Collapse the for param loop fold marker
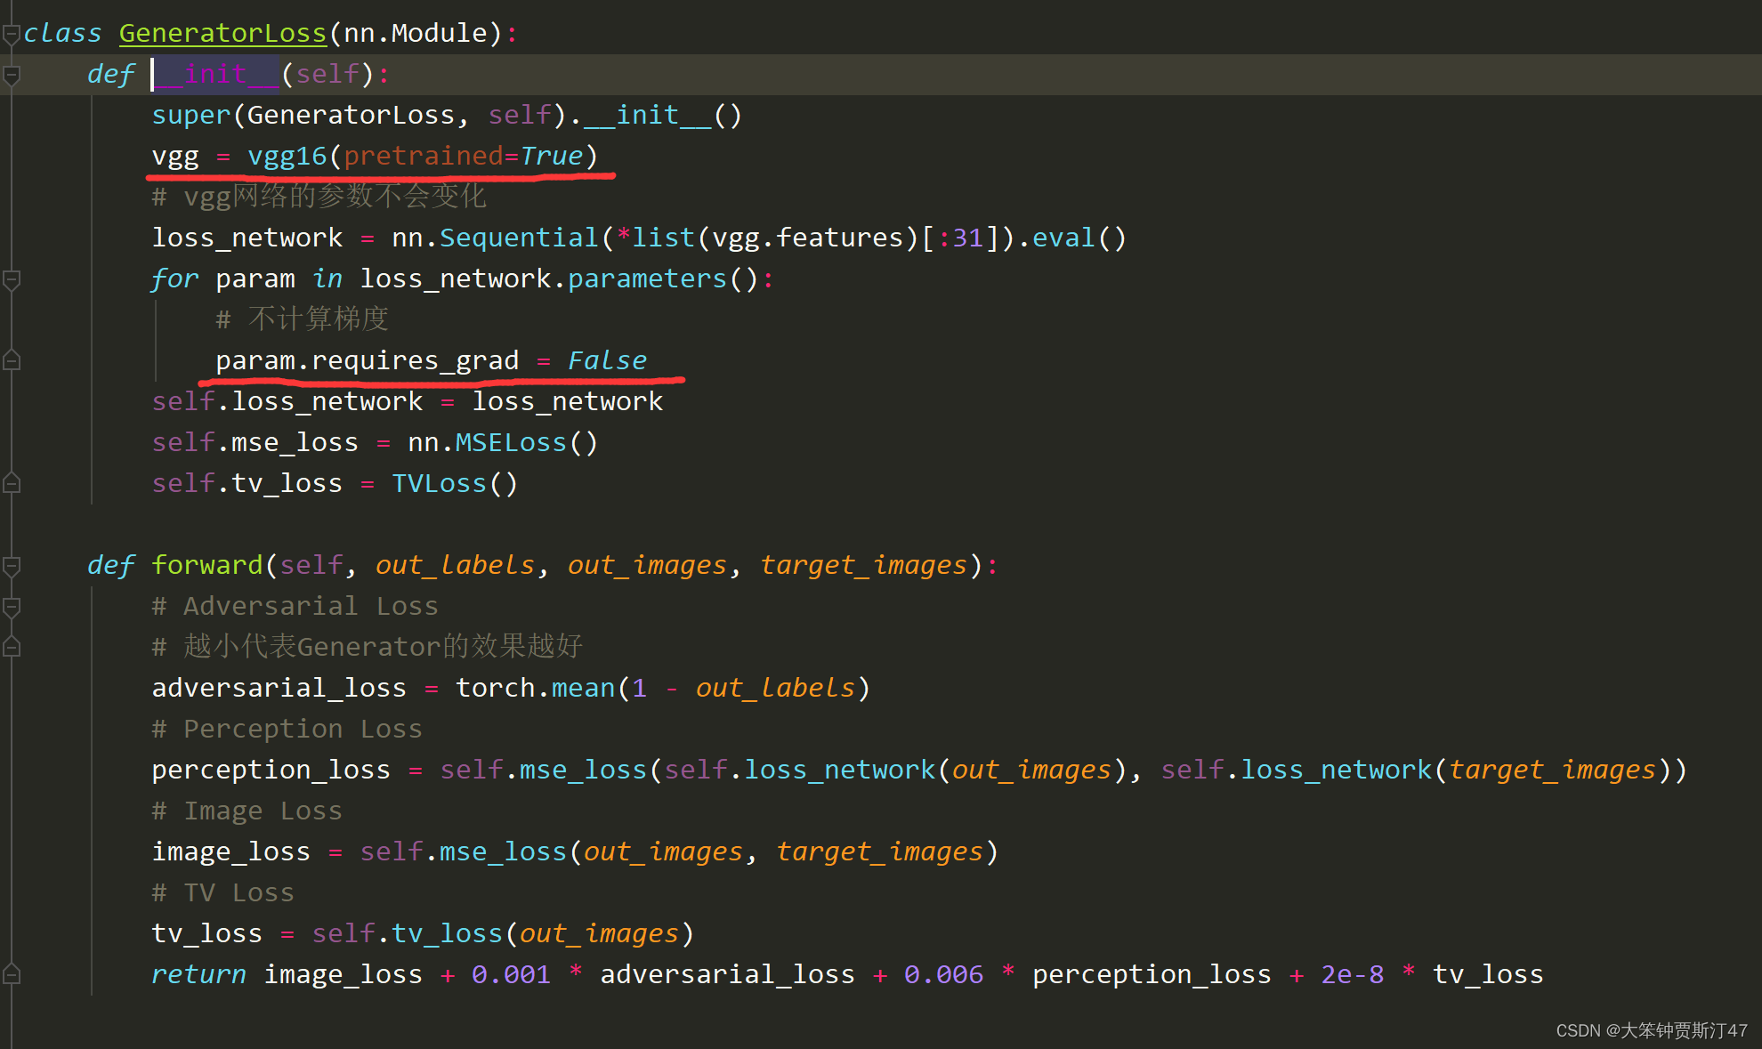1762x1049 pixels. click(x=12, y=280)
